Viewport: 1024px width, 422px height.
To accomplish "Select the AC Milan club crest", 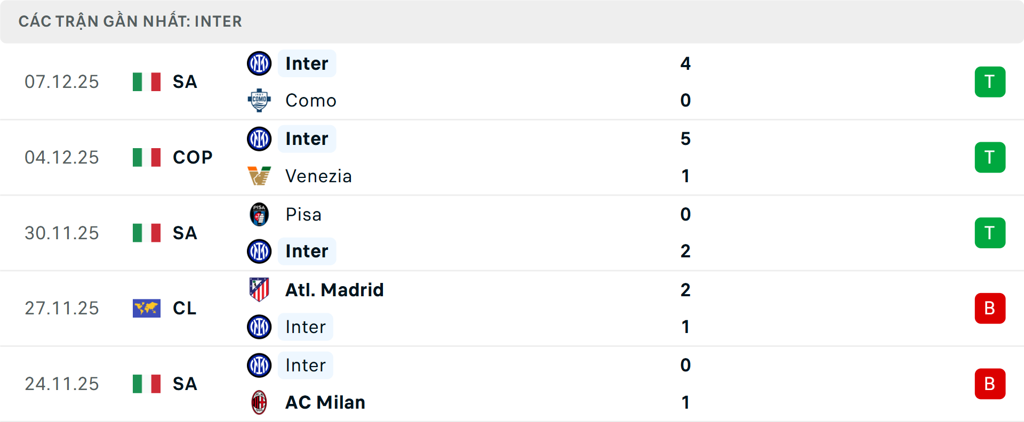I will click(x=259, y=403).
